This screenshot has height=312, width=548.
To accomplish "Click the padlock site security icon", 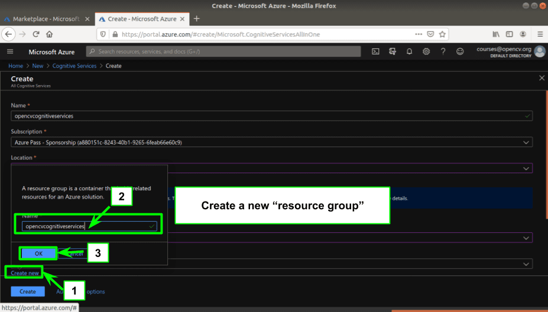I will click(x=115, y=34).
